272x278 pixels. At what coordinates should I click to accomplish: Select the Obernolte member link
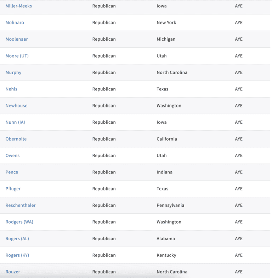coord(16,139)
